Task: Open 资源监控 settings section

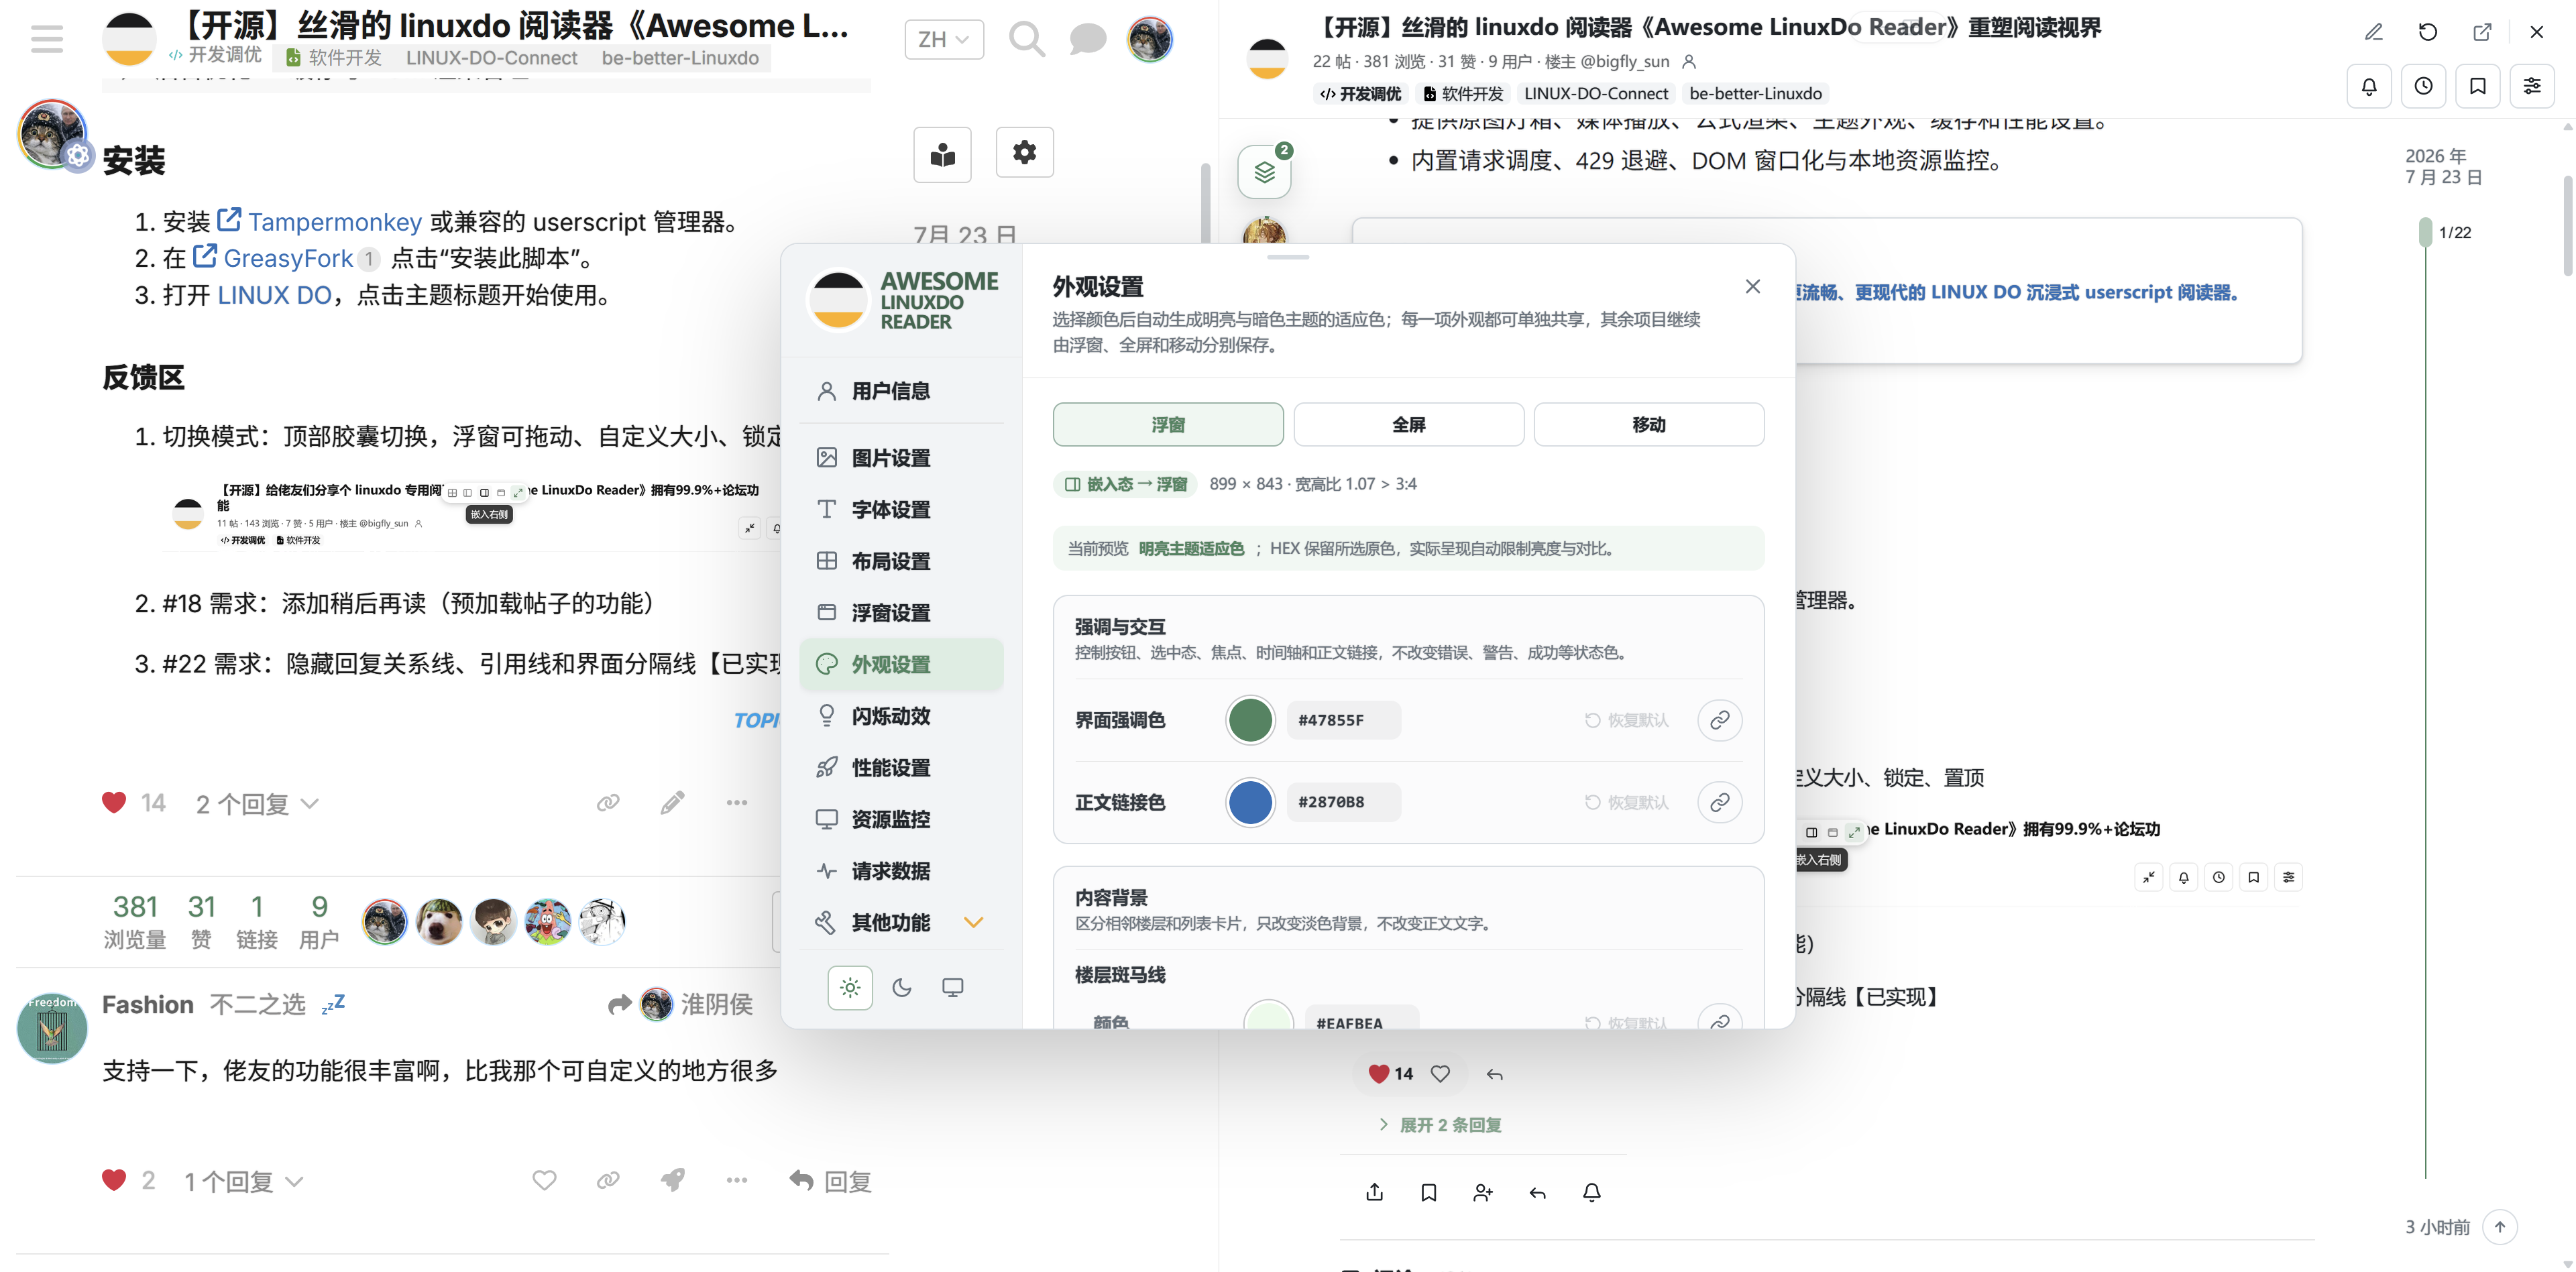Action: pos(901,819)
